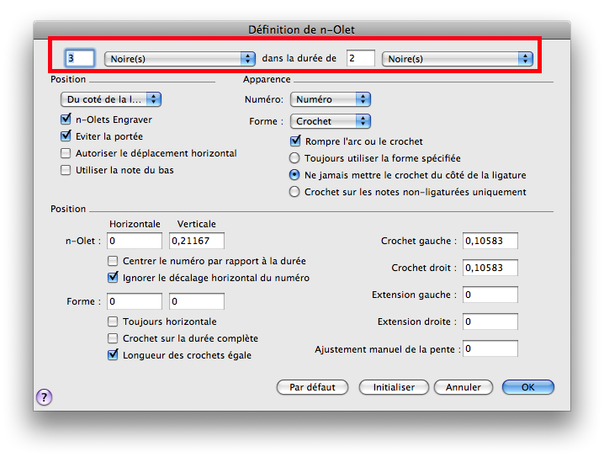Enable 'Centrer le numéro par rapport à la durée'
The height and width of the screenshot is (457, 604).
114,261
